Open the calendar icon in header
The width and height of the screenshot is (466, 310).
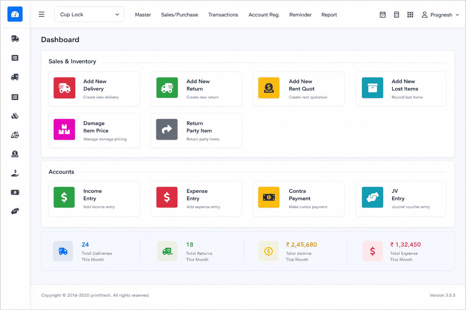tap(383, 15)
